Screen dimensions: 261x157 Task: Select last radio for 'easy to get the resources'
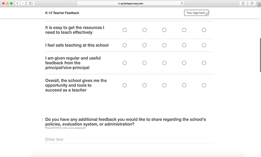[204, 30]
